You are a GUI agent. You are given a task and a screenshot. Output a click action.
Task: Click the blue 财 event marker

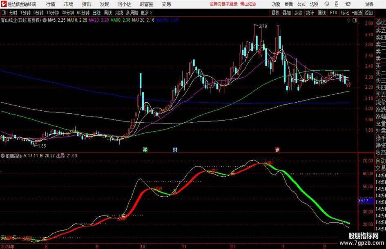tap(175, 149)
